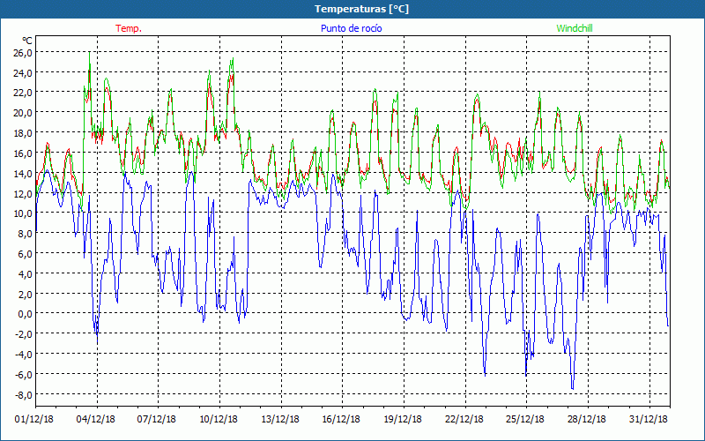The width and height of the screenshot is (705, 441).
Task: Click the 6,0 y-axis value
Action: pyautogui.click(x=25, y=254)
